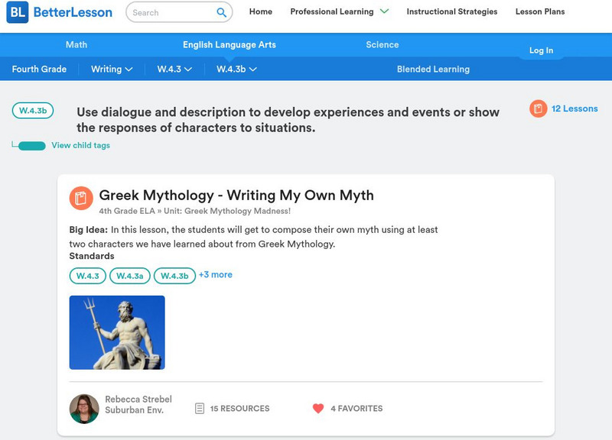Open the Greek Mythology - Writing My Own Myth lesson
Screen dimensions: 612x440
pyautogui.click(x=236, y=195)
